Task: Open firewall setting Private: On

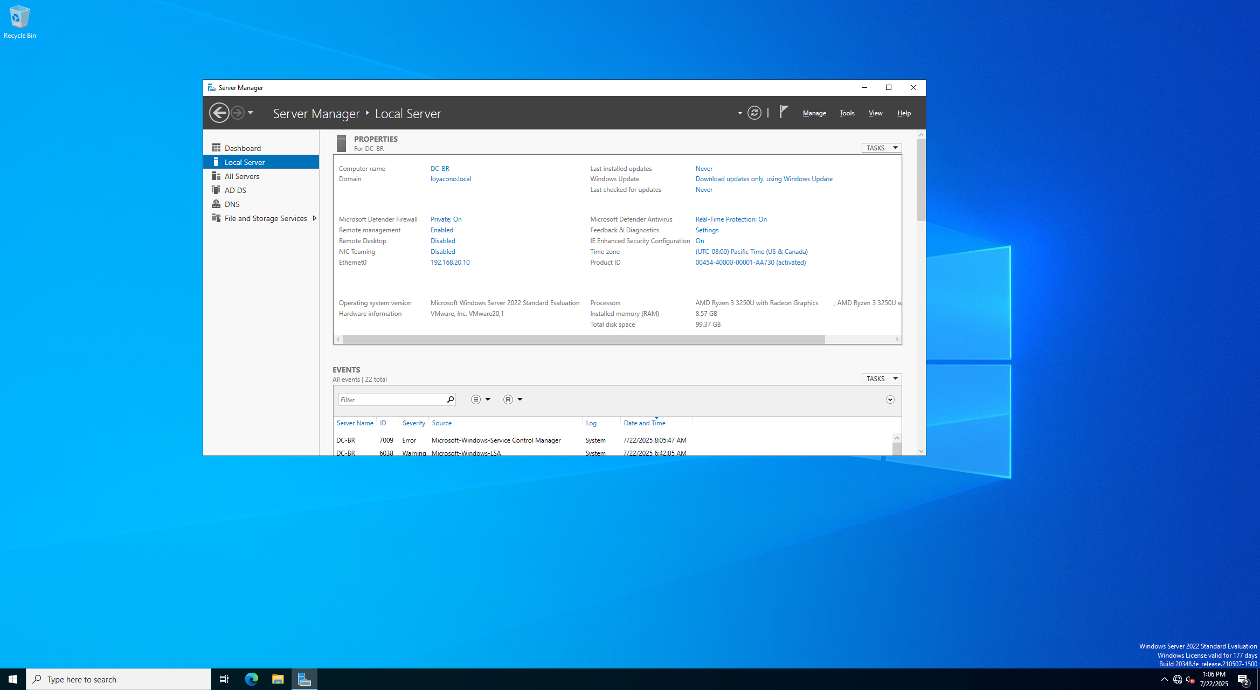Action: coord(446,219)
